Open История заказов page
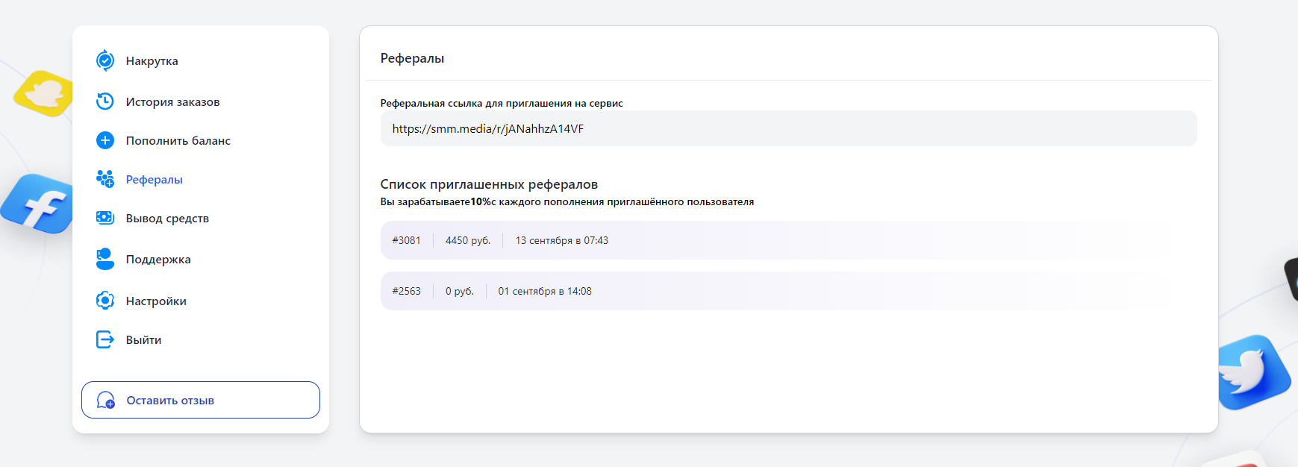 point(172,102)
